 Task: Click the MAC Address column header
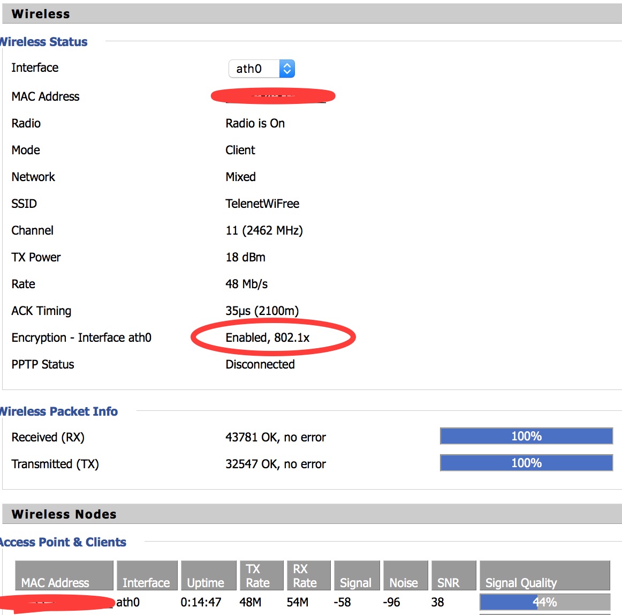64,576
